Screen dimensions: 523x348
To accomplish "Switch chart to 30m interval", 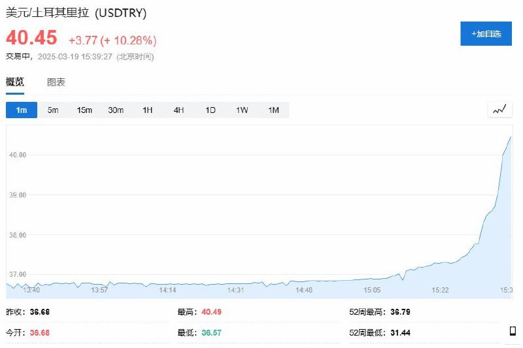I will [x=116, y=110].
